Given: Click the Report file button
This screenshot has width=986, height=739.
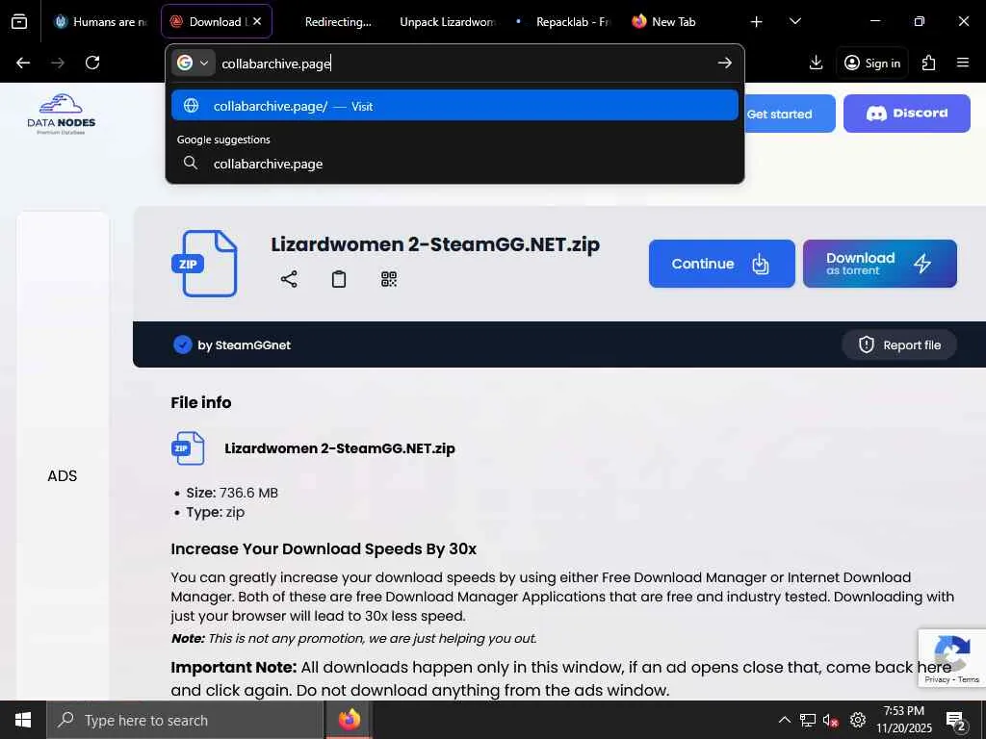Looking at the screenshot, I should point(899,344).
